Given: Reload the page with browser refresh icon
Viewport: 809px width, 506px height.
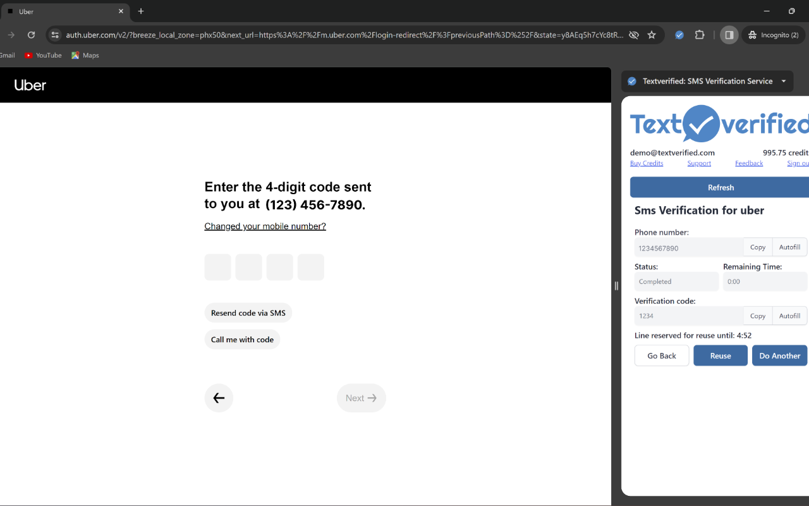Looking at the screenshot, I should point(31,35).
